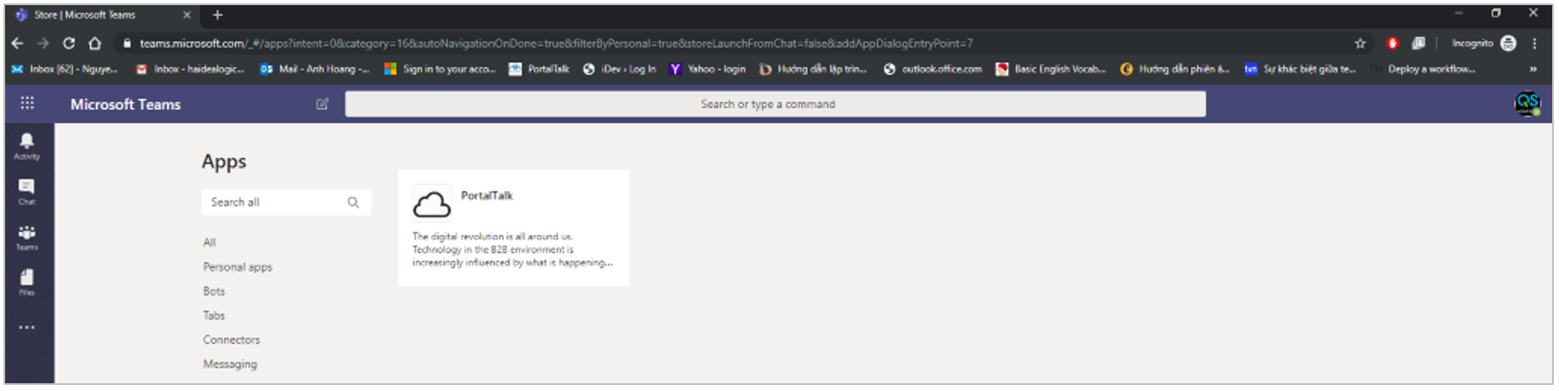Open the PortalTalk app title
The image size is (1559, 391).
click(x=487, y=196)
